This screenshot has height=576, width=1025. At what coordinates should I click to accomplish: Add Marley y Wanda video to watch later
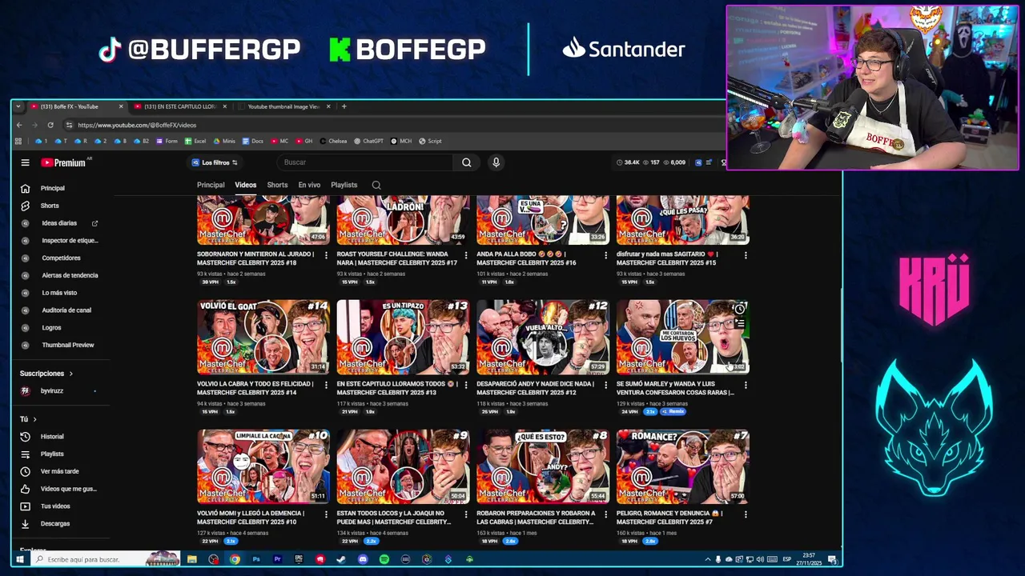(740, 310)
